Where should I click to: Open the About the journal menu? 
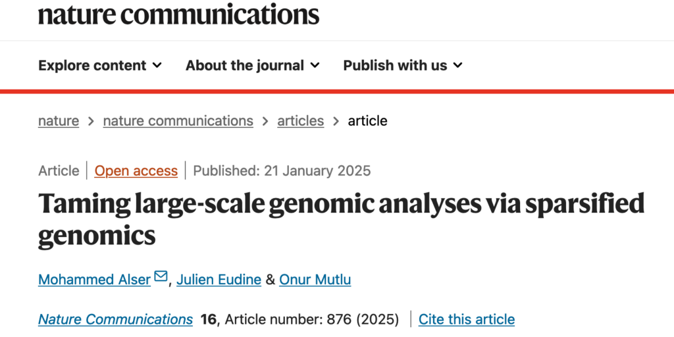click(253, 65)
